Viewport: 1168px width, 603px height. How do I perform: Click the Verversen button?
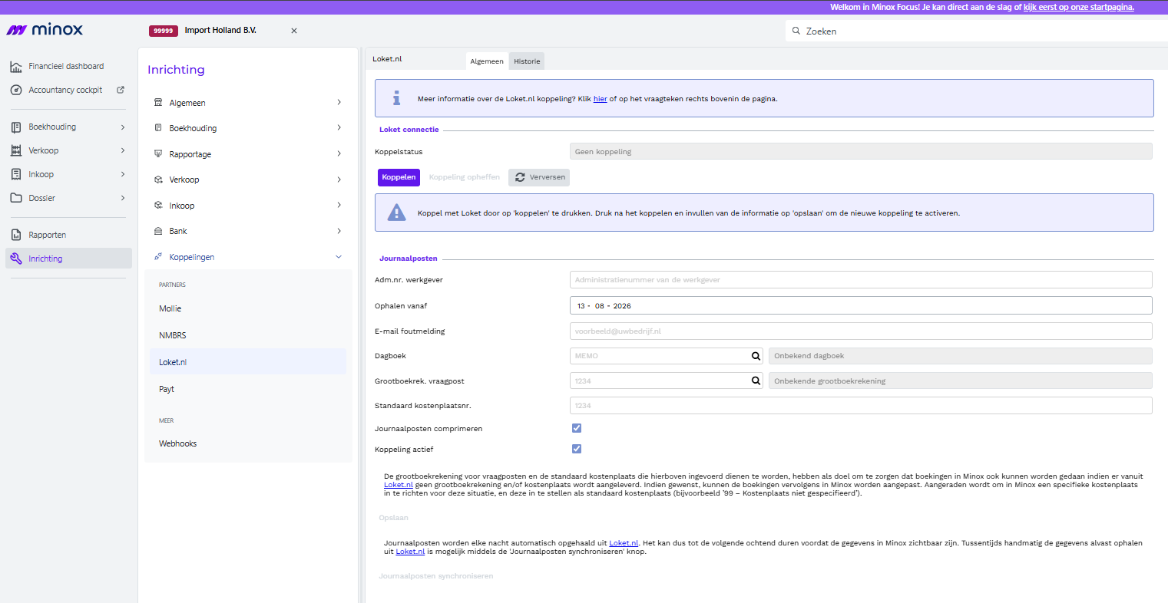(x=539, y=177)
